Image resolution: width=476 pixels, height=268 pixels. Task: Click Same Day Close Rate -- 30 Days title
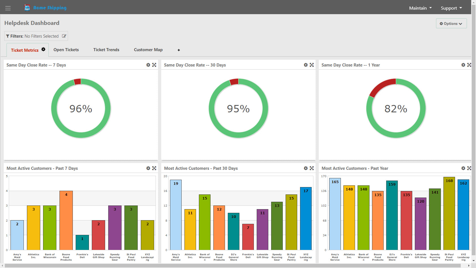pyautogui.click(x=195, y=65)
